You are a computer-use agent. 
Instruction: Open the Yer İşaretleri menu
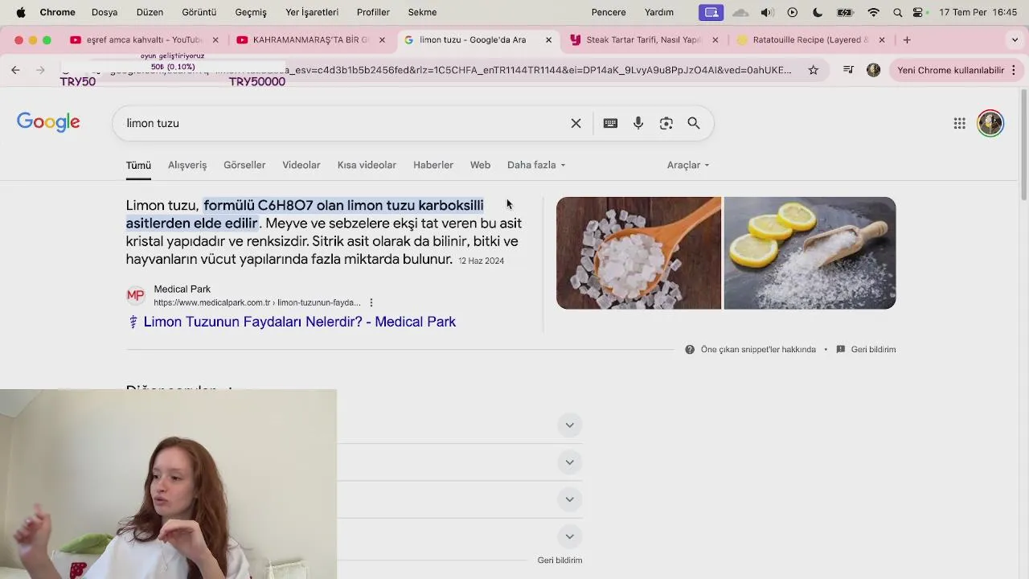[312, 12]
